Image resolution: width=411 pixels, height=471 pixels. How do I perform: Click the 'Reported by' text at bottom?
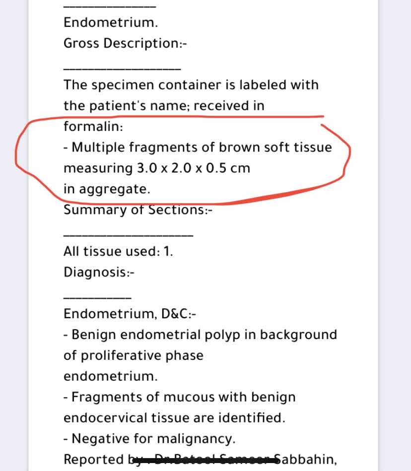tap(95, 460)
